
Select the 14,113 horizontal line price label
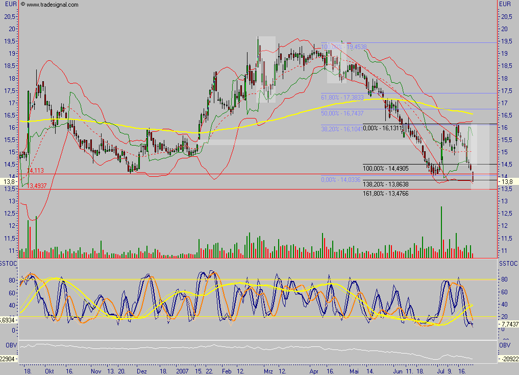coord(35,170)
